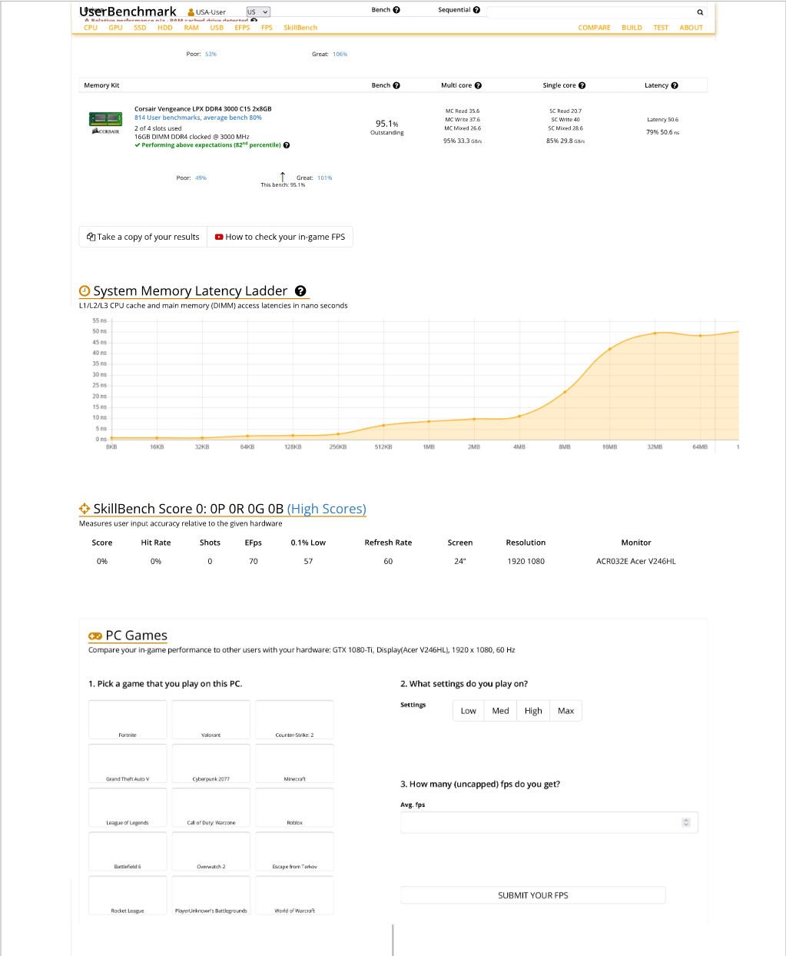
Task: Open the GPU menu item
Action: coord(115,28)
